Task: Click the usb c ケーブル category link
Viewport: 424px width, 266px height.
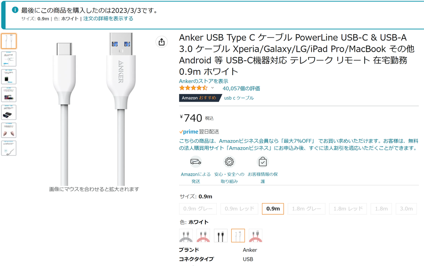Action: click(x=239, y=98)
